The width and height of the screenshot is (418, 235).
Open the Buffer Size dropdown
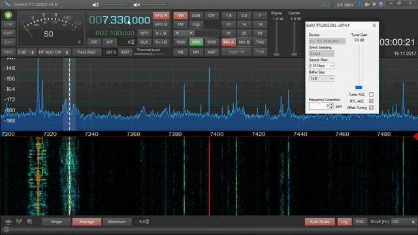[321, 78]
